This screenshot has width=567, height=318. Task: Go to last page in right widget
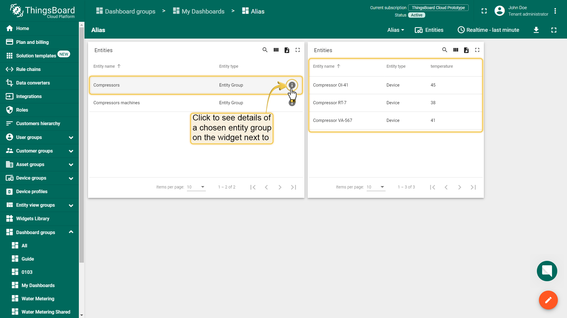[473, 187]
